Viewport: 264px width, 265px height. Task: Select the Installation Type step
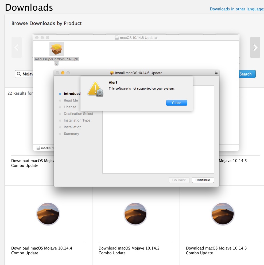[x=77, y=120]
